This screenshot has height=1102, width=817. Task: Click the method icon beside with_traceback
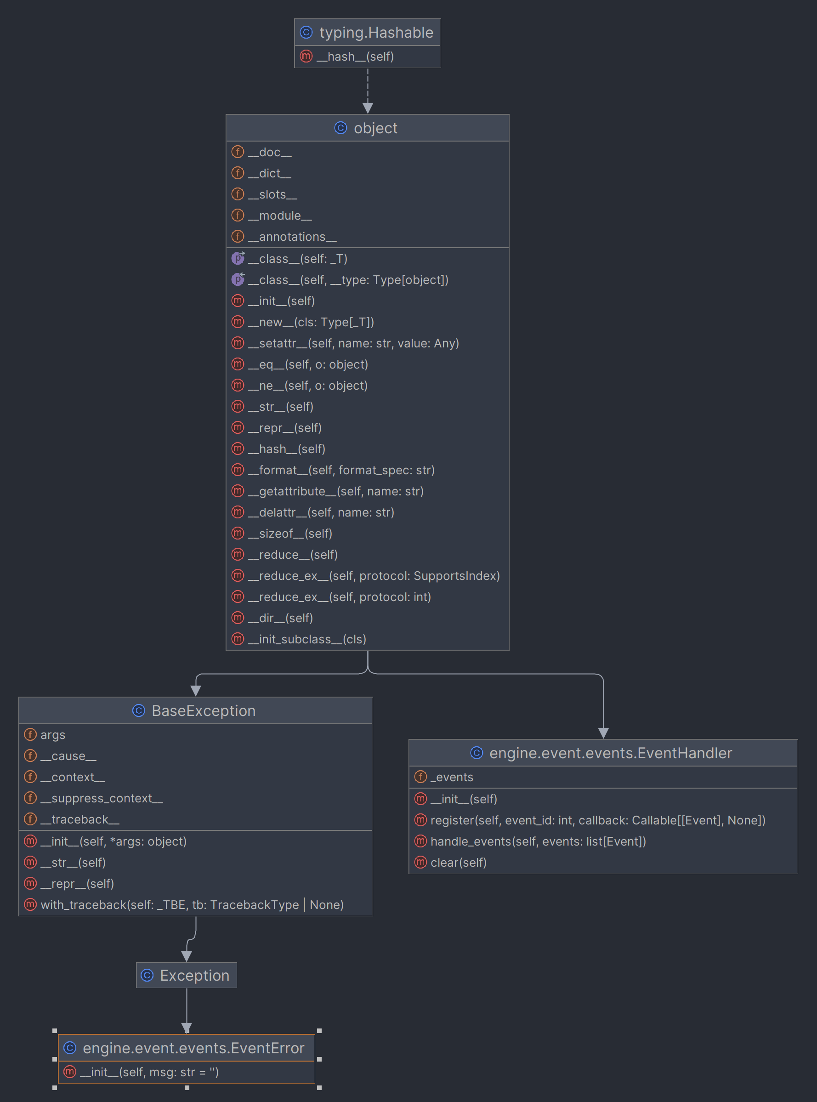click(30, 904)
